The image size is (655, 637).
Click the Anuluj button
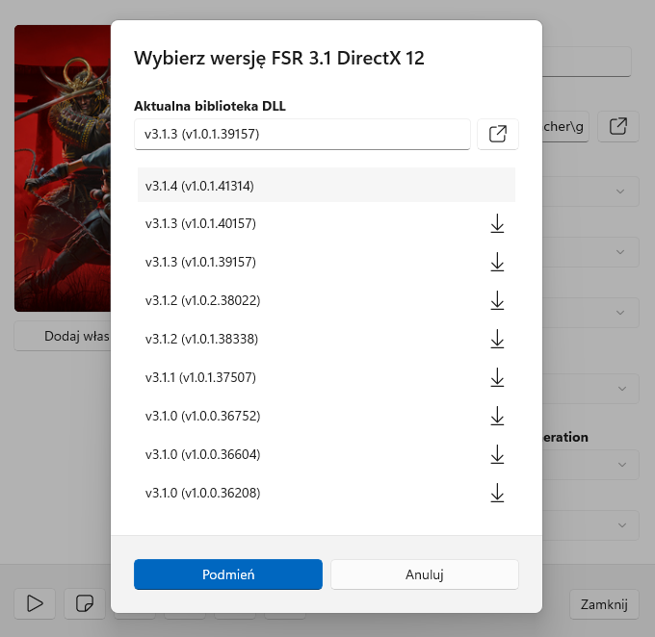425,574
